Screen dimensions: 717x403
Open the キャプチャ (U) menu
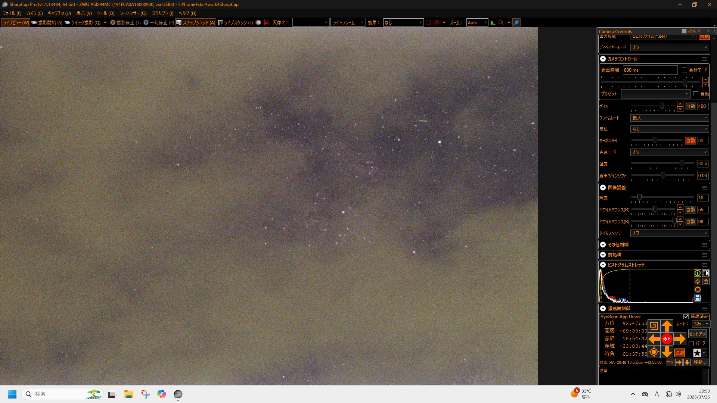59,13
